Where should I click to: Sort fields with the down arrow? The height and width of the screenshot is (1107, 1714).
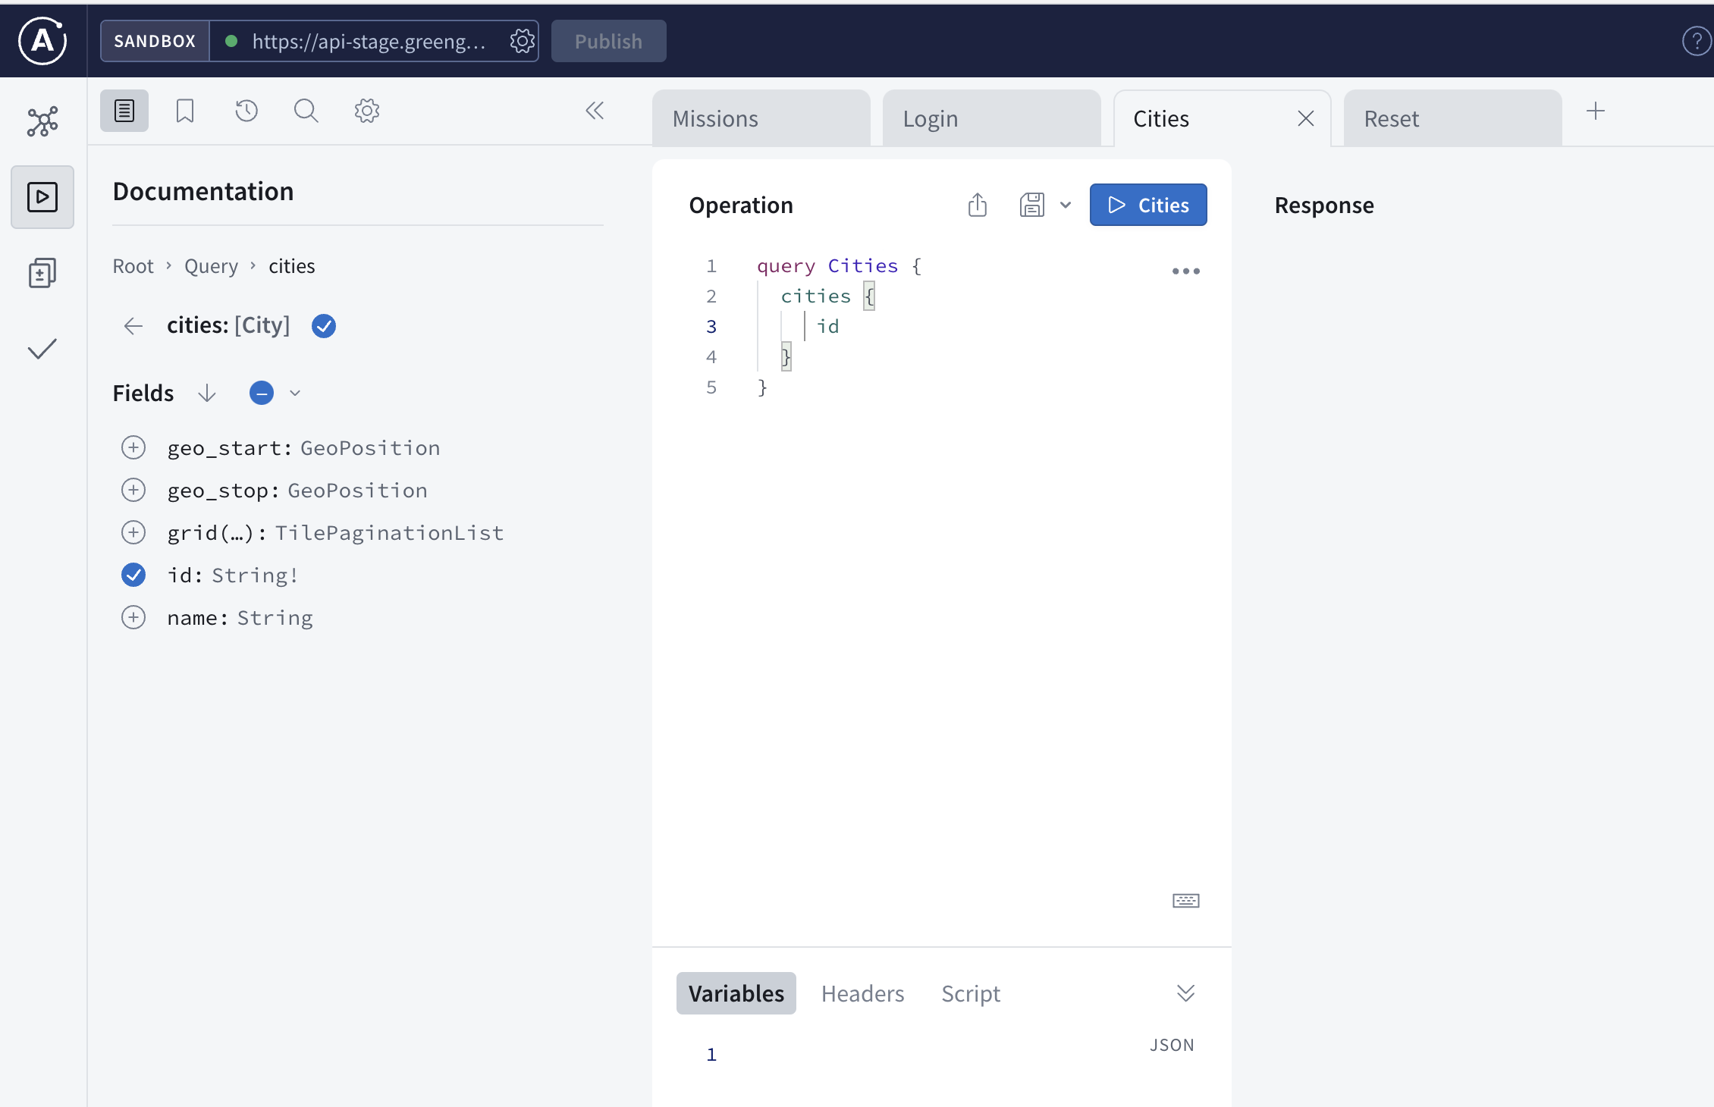click(206, 393)
